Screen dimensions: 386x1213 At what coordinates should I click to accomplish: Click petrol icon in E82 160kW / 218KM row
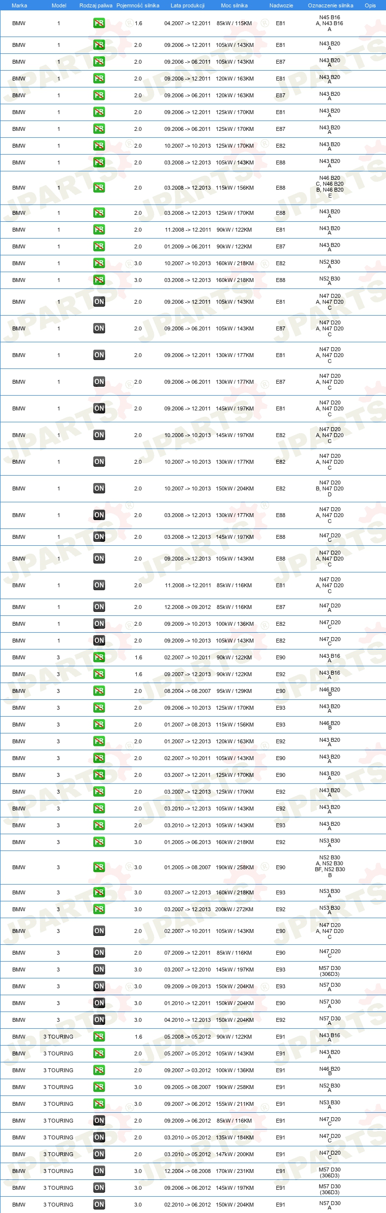coord(99,263)
